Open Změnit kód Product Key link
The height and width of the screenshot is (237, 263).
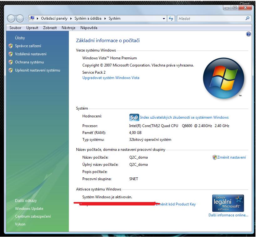(176, 204)
